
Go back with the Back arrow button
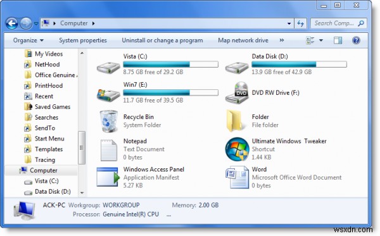[x=11, y=23]
